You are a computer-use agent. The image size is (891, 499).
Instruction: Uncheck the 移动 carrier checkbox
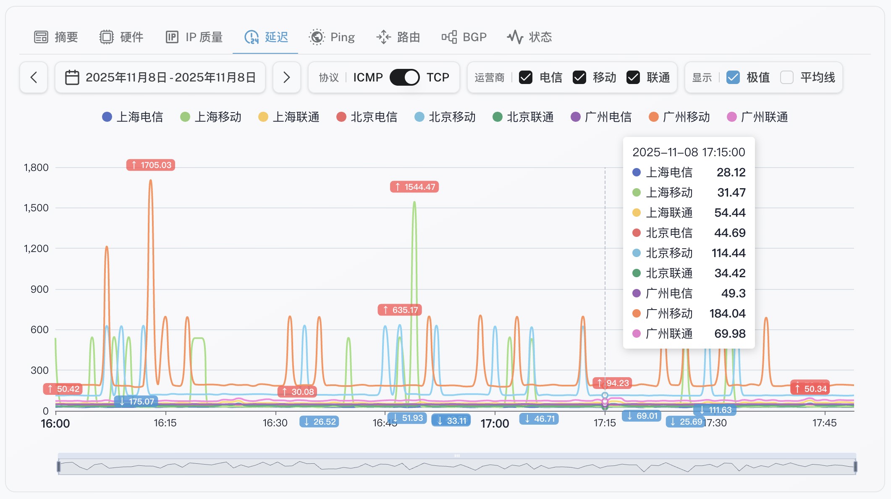click(x=579, y=77)
